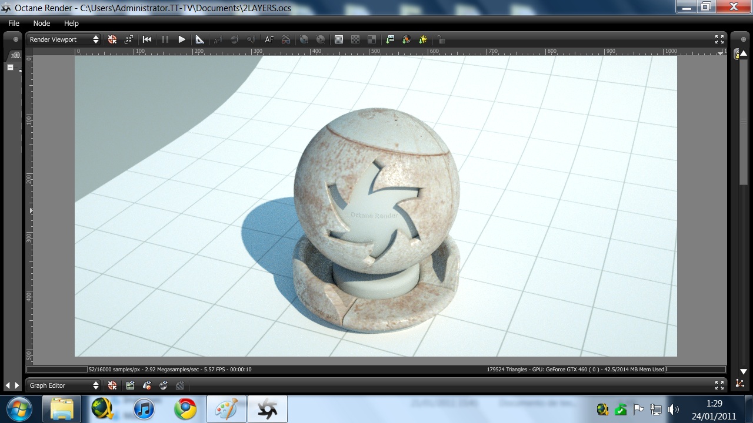Image resolution: width=753 pixels, height=423 pixels.
Task: Click the render progress bar at bottom left
Action: tap(57, 370)
